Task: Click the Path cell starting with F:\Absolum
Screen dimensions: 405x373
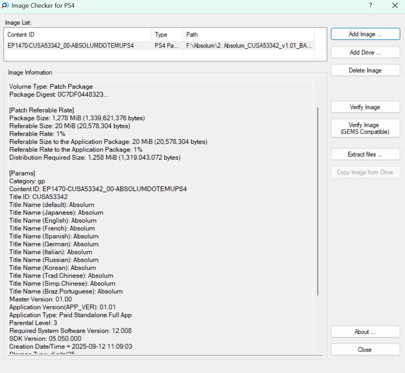Action: [248, 45]
